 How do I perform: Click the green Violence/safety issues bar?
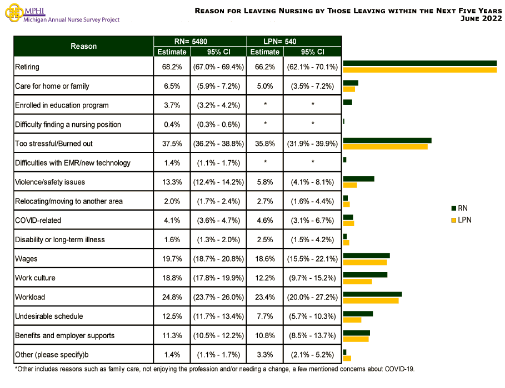point(358,178)
